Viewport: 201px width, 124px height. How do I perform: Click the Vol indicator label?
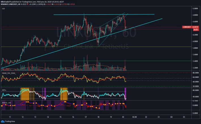click(3, 8)
